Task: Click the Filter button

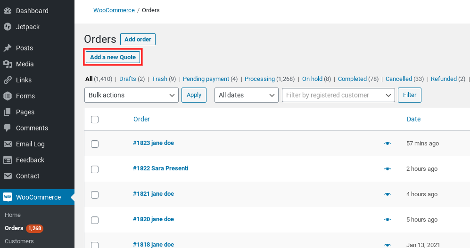Action: coord(410,95)
